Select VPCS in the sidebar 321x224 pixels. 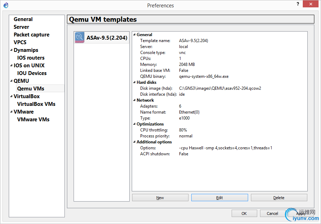tap(20, 42)
